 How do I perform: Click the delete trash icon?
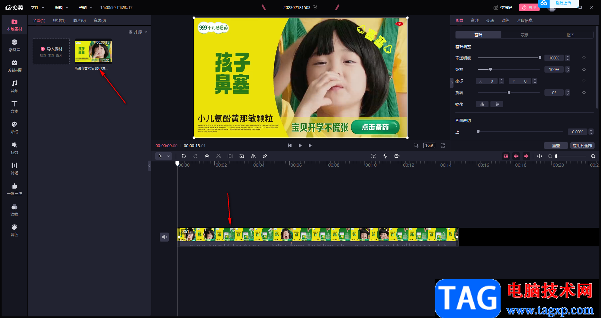pos(207,156)
